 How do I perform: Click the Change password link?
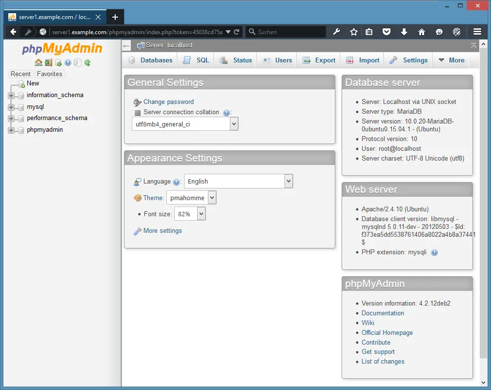pos(168,102)
